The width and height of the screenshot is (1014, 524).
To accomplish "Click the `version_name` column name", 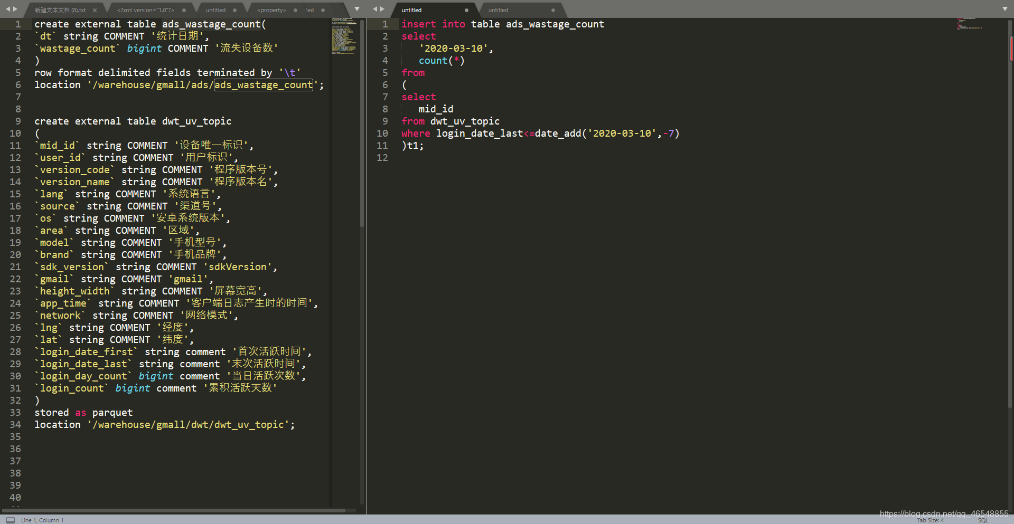I will pyautogui.click(x=75, y=182).
